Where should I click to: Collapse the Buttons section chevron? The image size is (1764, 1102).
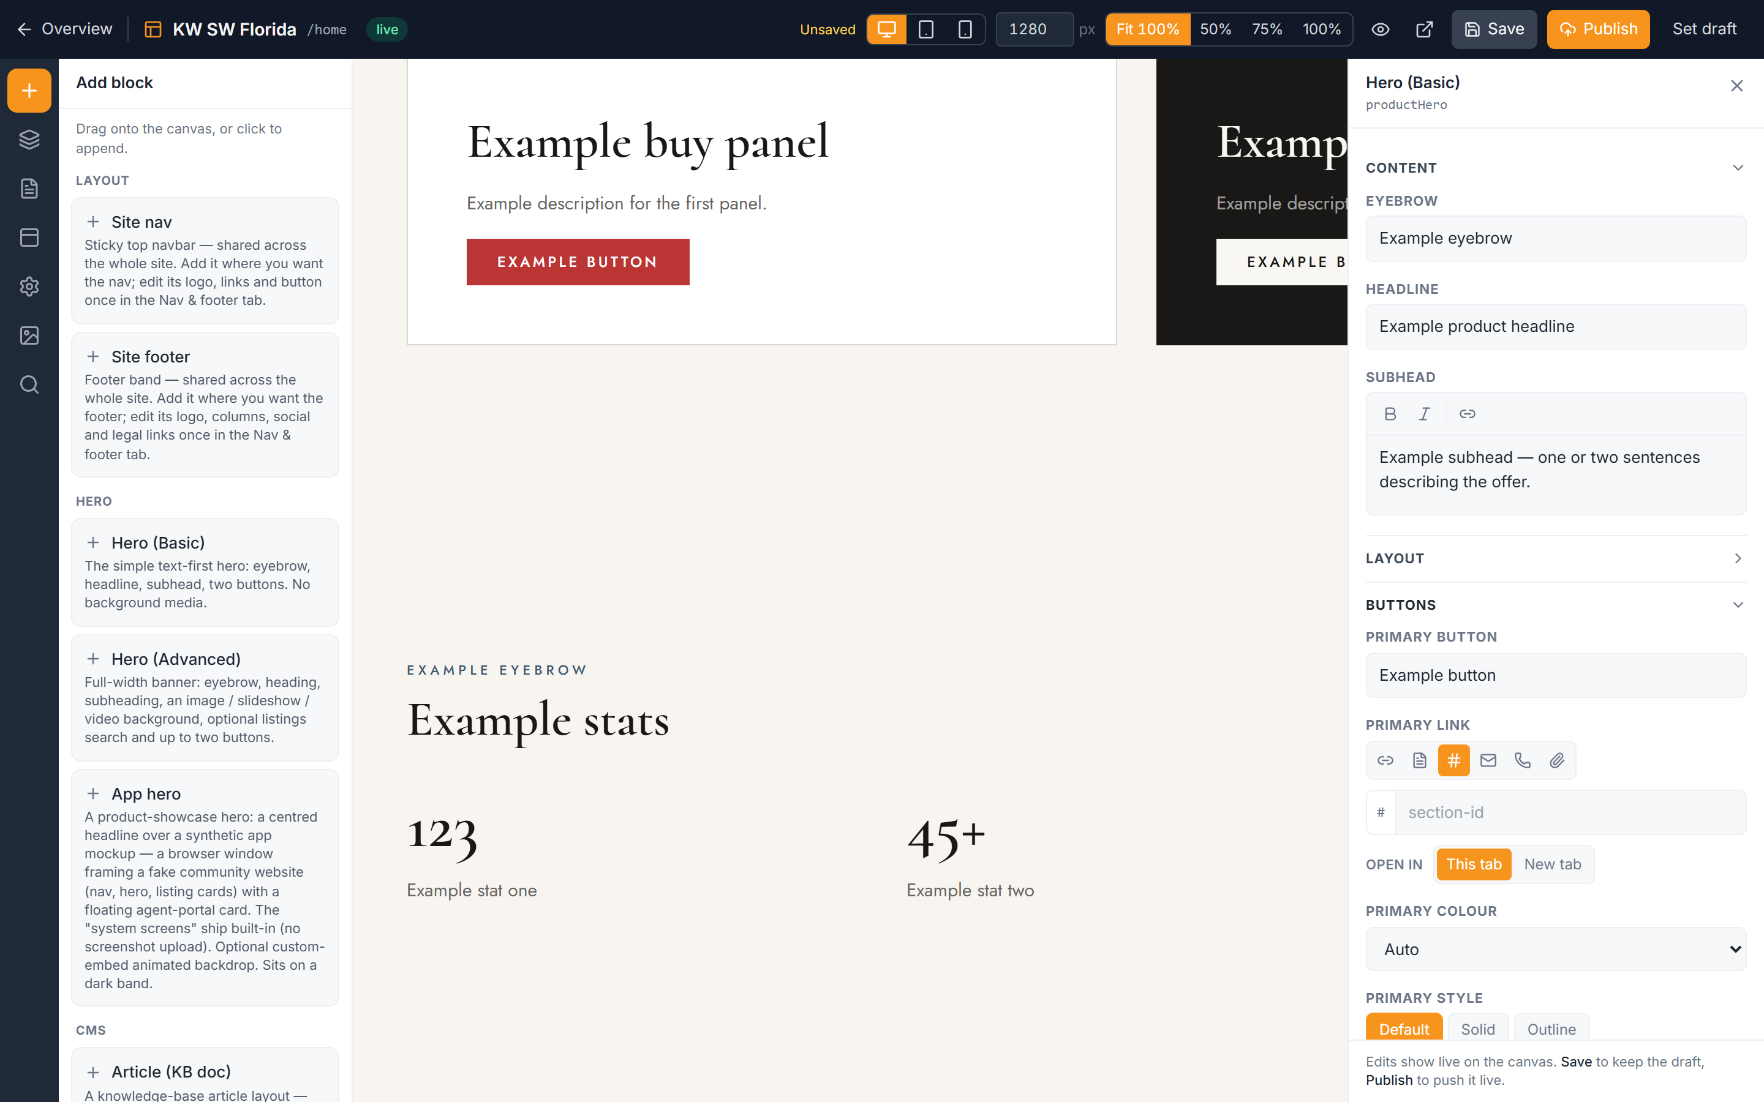click(1738, 605)
